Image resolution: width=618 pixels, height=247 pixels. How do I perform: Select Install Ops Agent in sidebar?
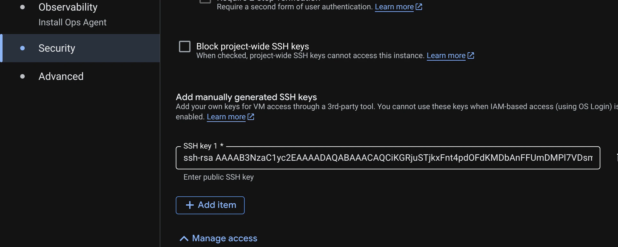(72, 22)
